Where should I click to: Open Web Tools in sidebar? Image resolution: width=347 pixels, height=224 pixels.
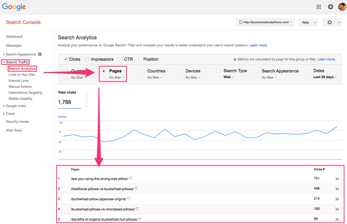[x=14, y=130]
